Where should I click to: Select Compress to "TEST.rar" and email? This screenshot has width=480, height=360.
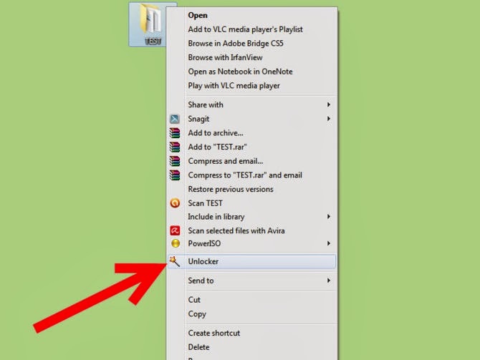[252, 175]
